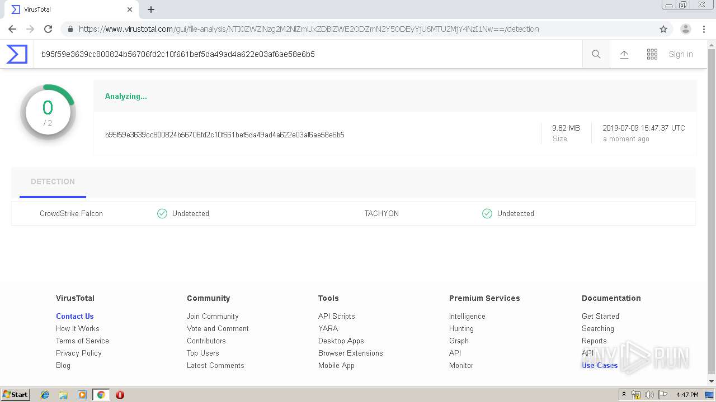Click the hash search input field

pyautogui.click(x=308, y=54)
